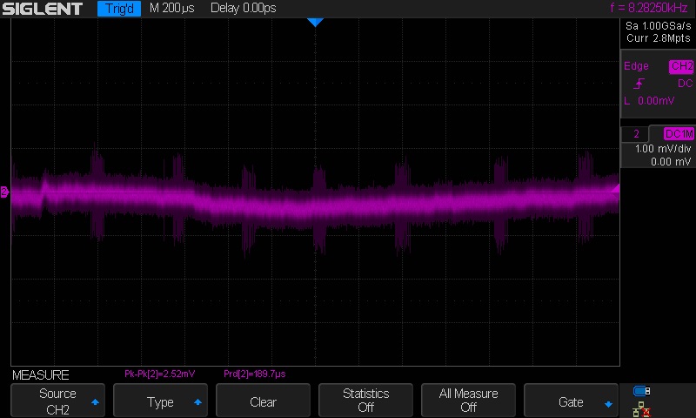This screenshot has width=696, height=418.
Task: Click the blue down arrow on Gate
Action: pyautogui.click(x=608, y=404)
